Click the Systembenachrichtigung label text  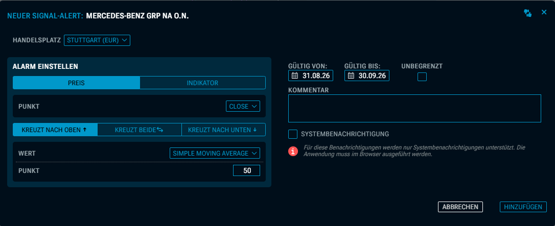(345, 134)
